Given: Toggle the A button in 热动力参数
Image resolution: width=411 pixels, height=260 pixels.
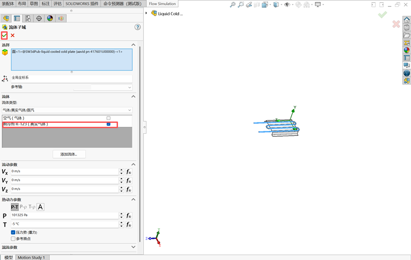Looking at the screenshot, I should (40, 207).
